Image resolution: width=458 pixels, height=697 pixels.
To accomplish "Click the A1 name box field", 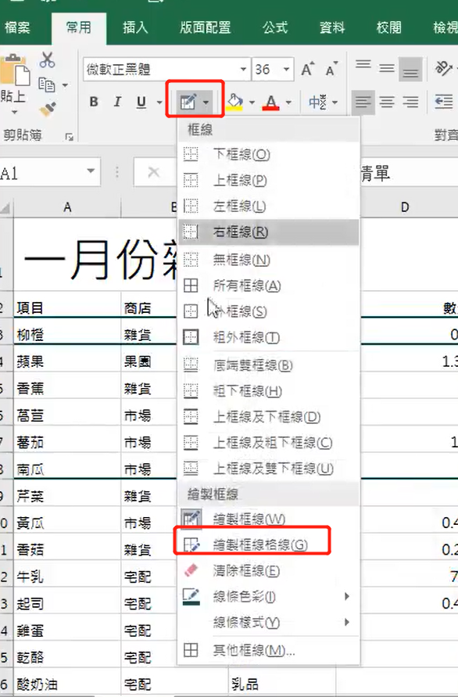I will 49,173.
